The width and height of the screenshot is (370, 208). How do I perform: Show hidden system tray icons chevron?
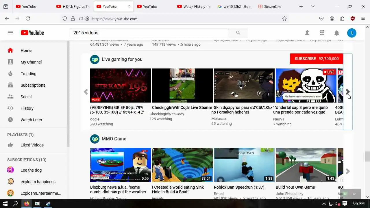point(324,204)
